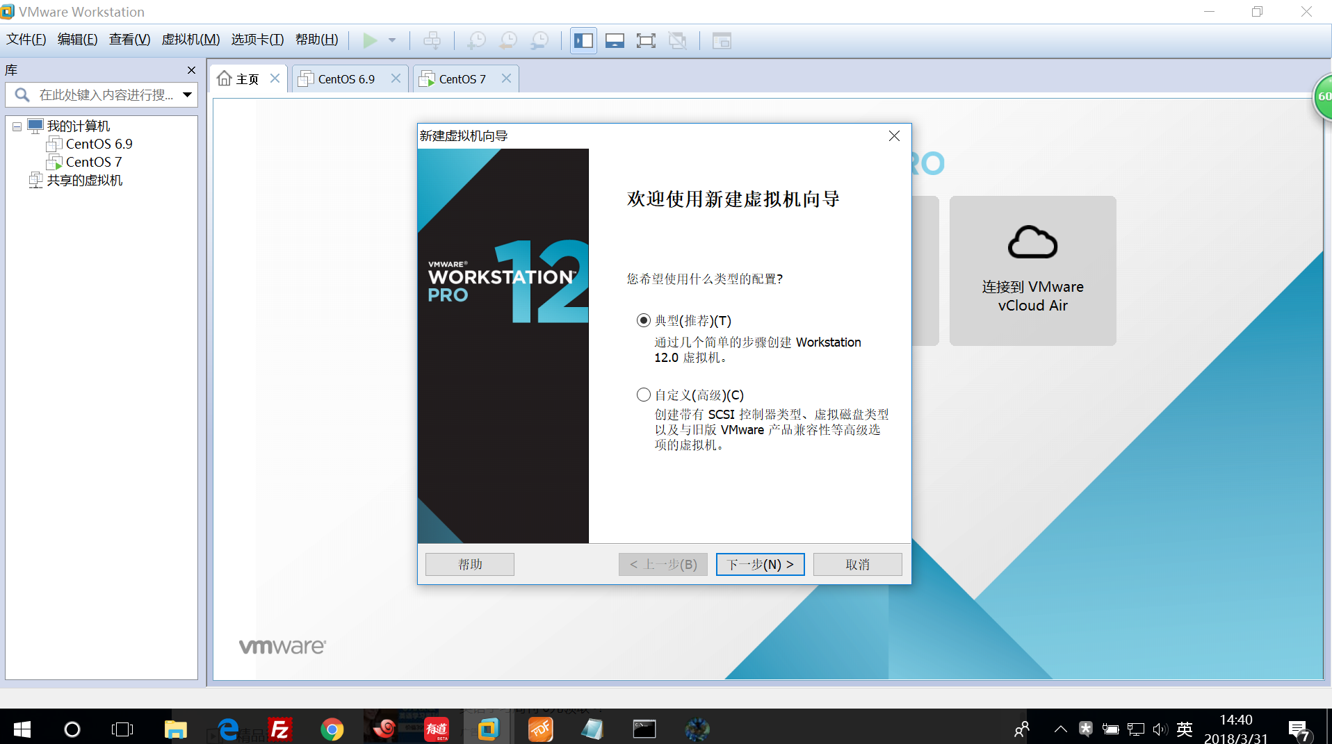The height and width of the screenshot is (744, 1332).
Task: Click the 上一步(B) back button
Action: (x=663, y=564)
